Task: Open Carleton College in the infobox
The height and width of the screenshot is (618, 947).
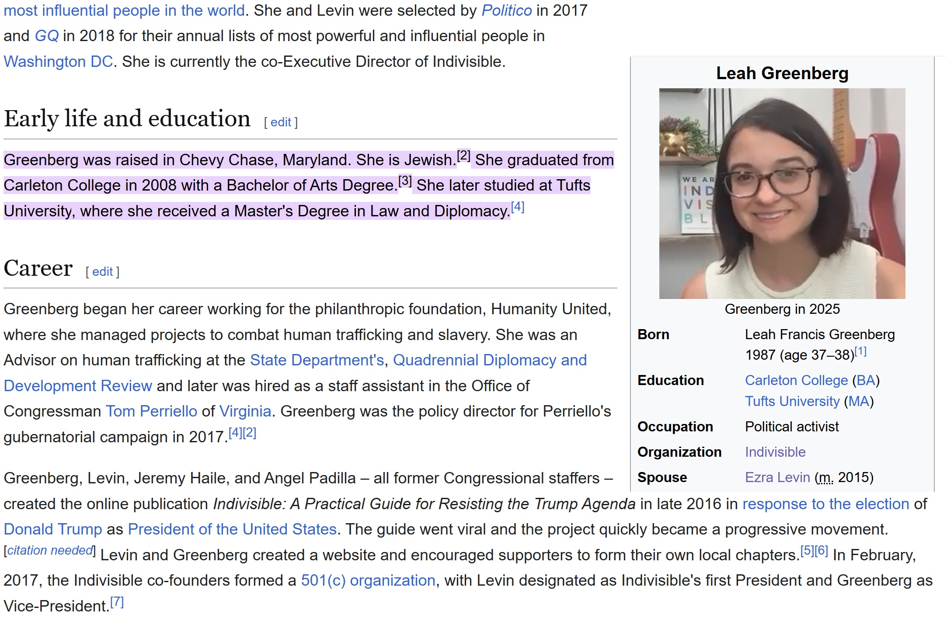Action: coord(796,380)
